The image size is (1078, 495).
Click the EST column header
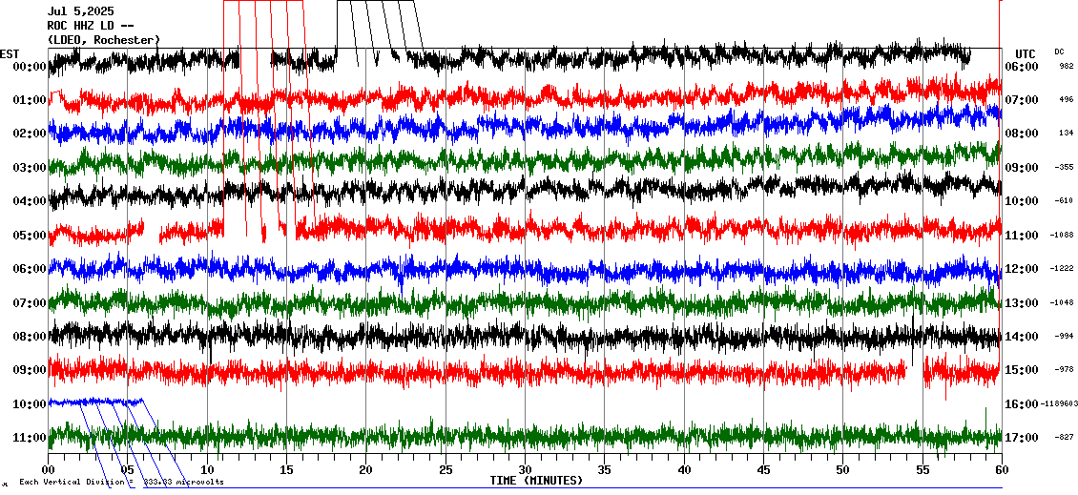[10, 53]
